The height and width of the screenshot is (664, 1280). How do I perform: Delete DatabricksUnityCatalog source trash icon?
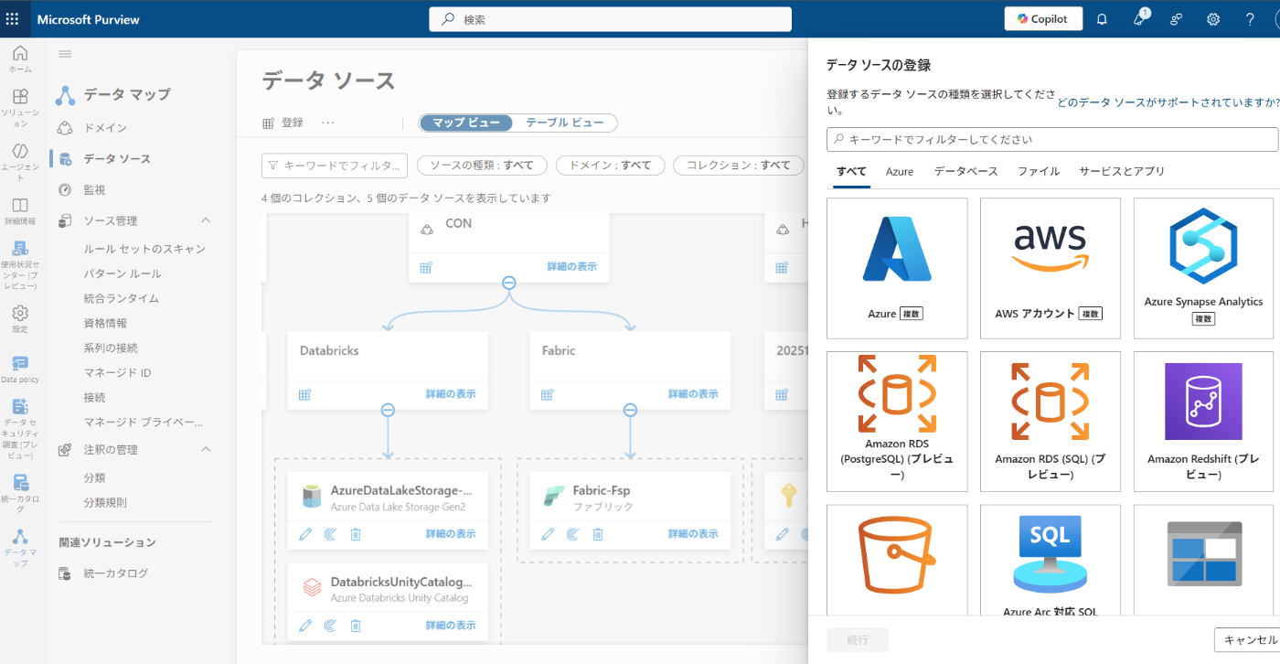tap(356, 626)
